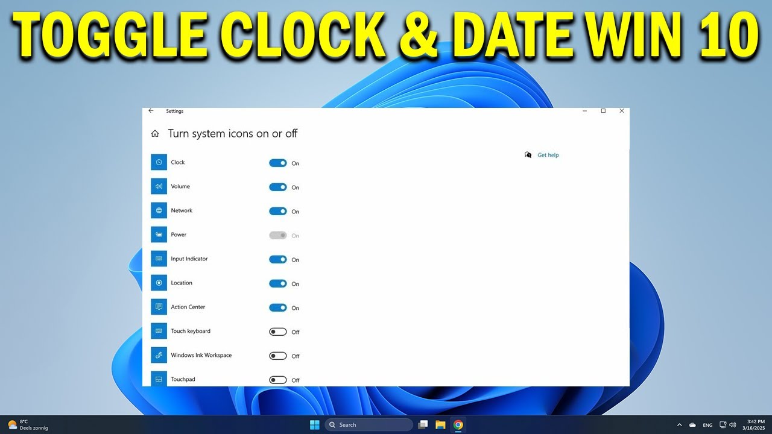
Task: Click the Power battery icon tile
Action: [x=159, y=234]
